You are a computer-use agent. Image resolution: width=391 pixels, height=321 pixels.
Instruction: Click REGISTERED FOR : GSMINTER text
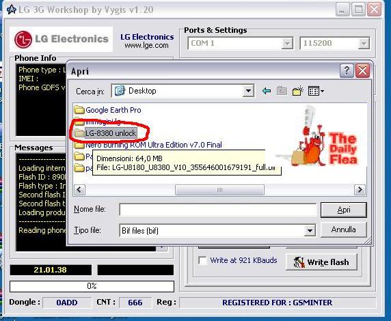[277, 303]
